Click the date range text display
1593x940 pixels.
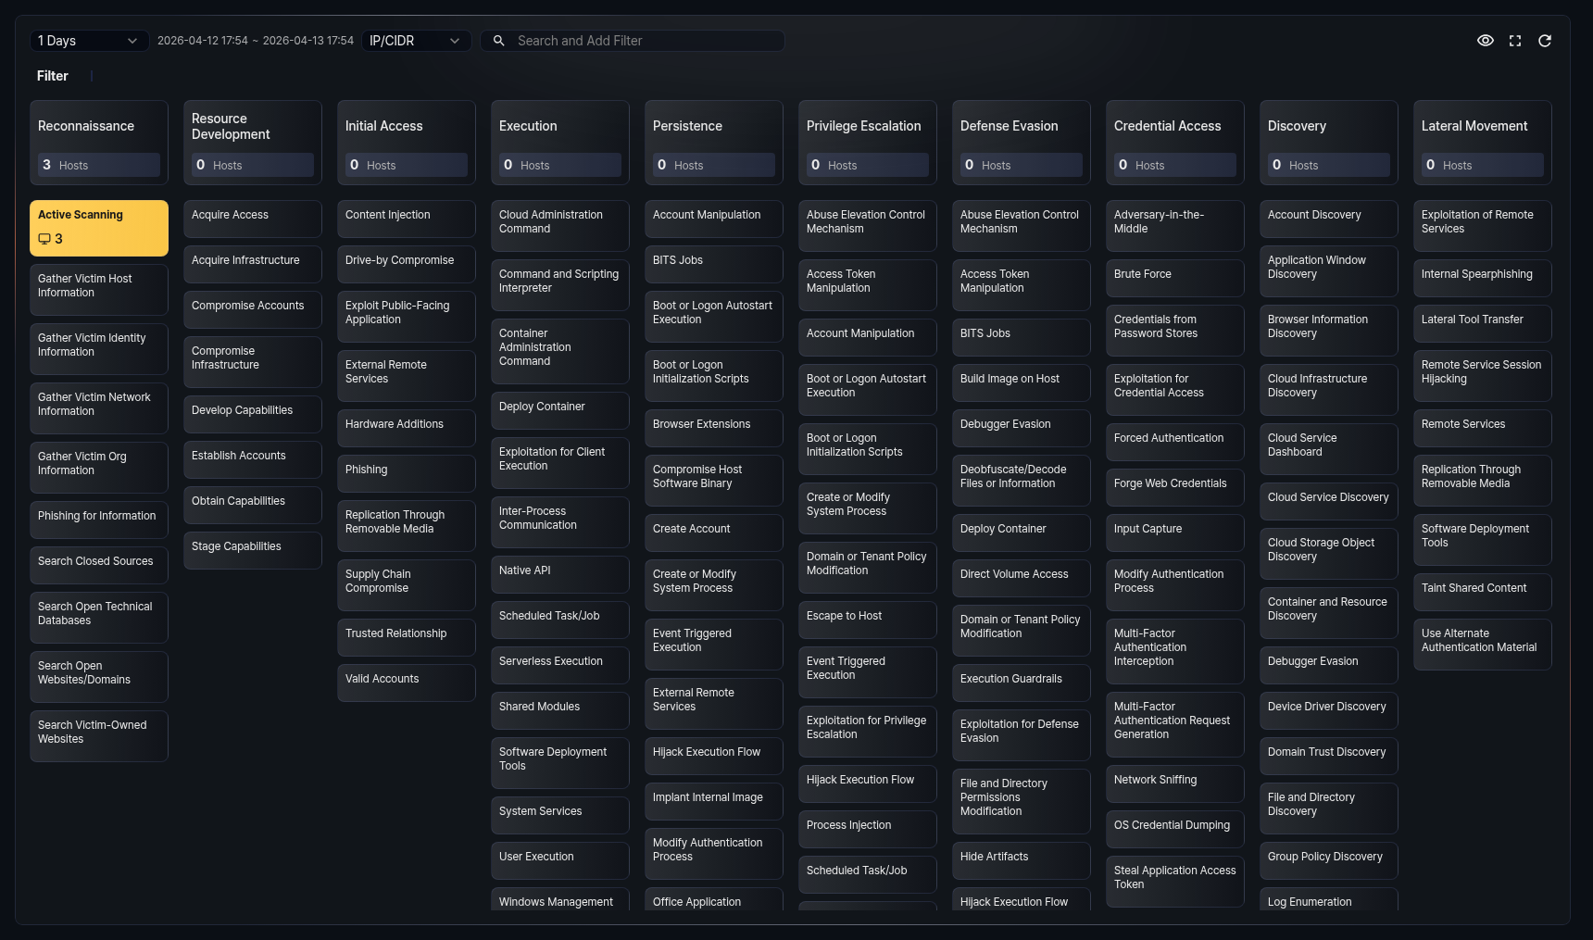pos(255,41)
